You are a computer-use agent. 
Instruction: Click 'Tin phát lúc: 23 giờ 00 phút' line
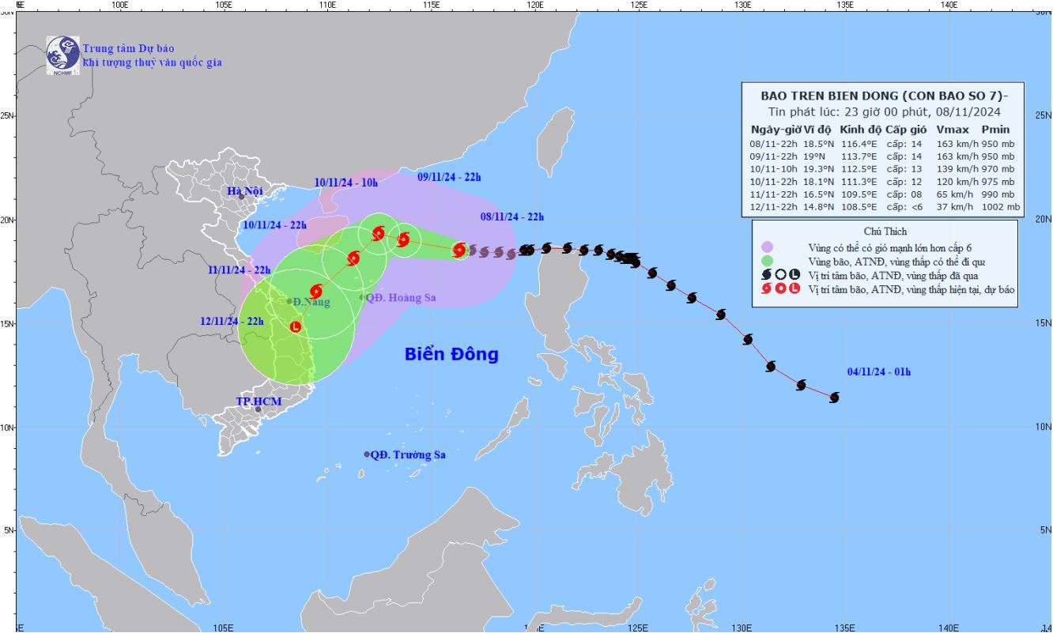pos(886,112)
